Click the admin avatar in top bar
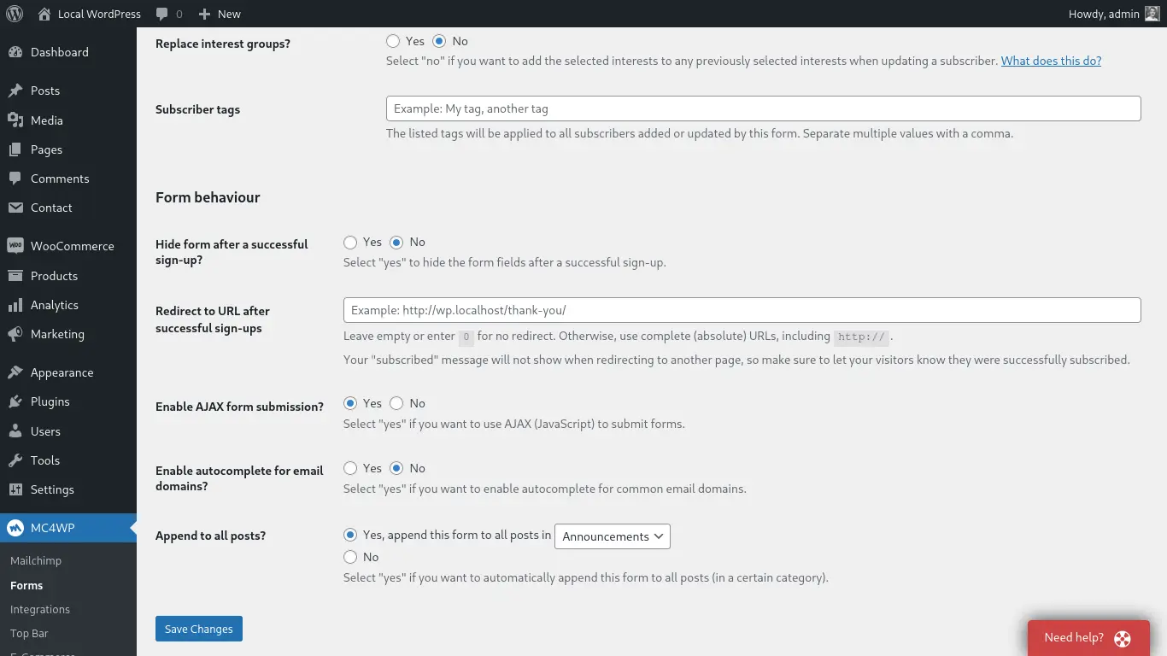The width and height of the screenshot is (1167, 656). pyautogui.click(x=1152, y=14)
